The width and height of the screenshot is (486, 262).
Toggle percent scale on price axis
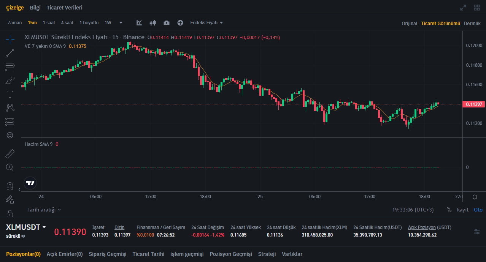[449, 210]
